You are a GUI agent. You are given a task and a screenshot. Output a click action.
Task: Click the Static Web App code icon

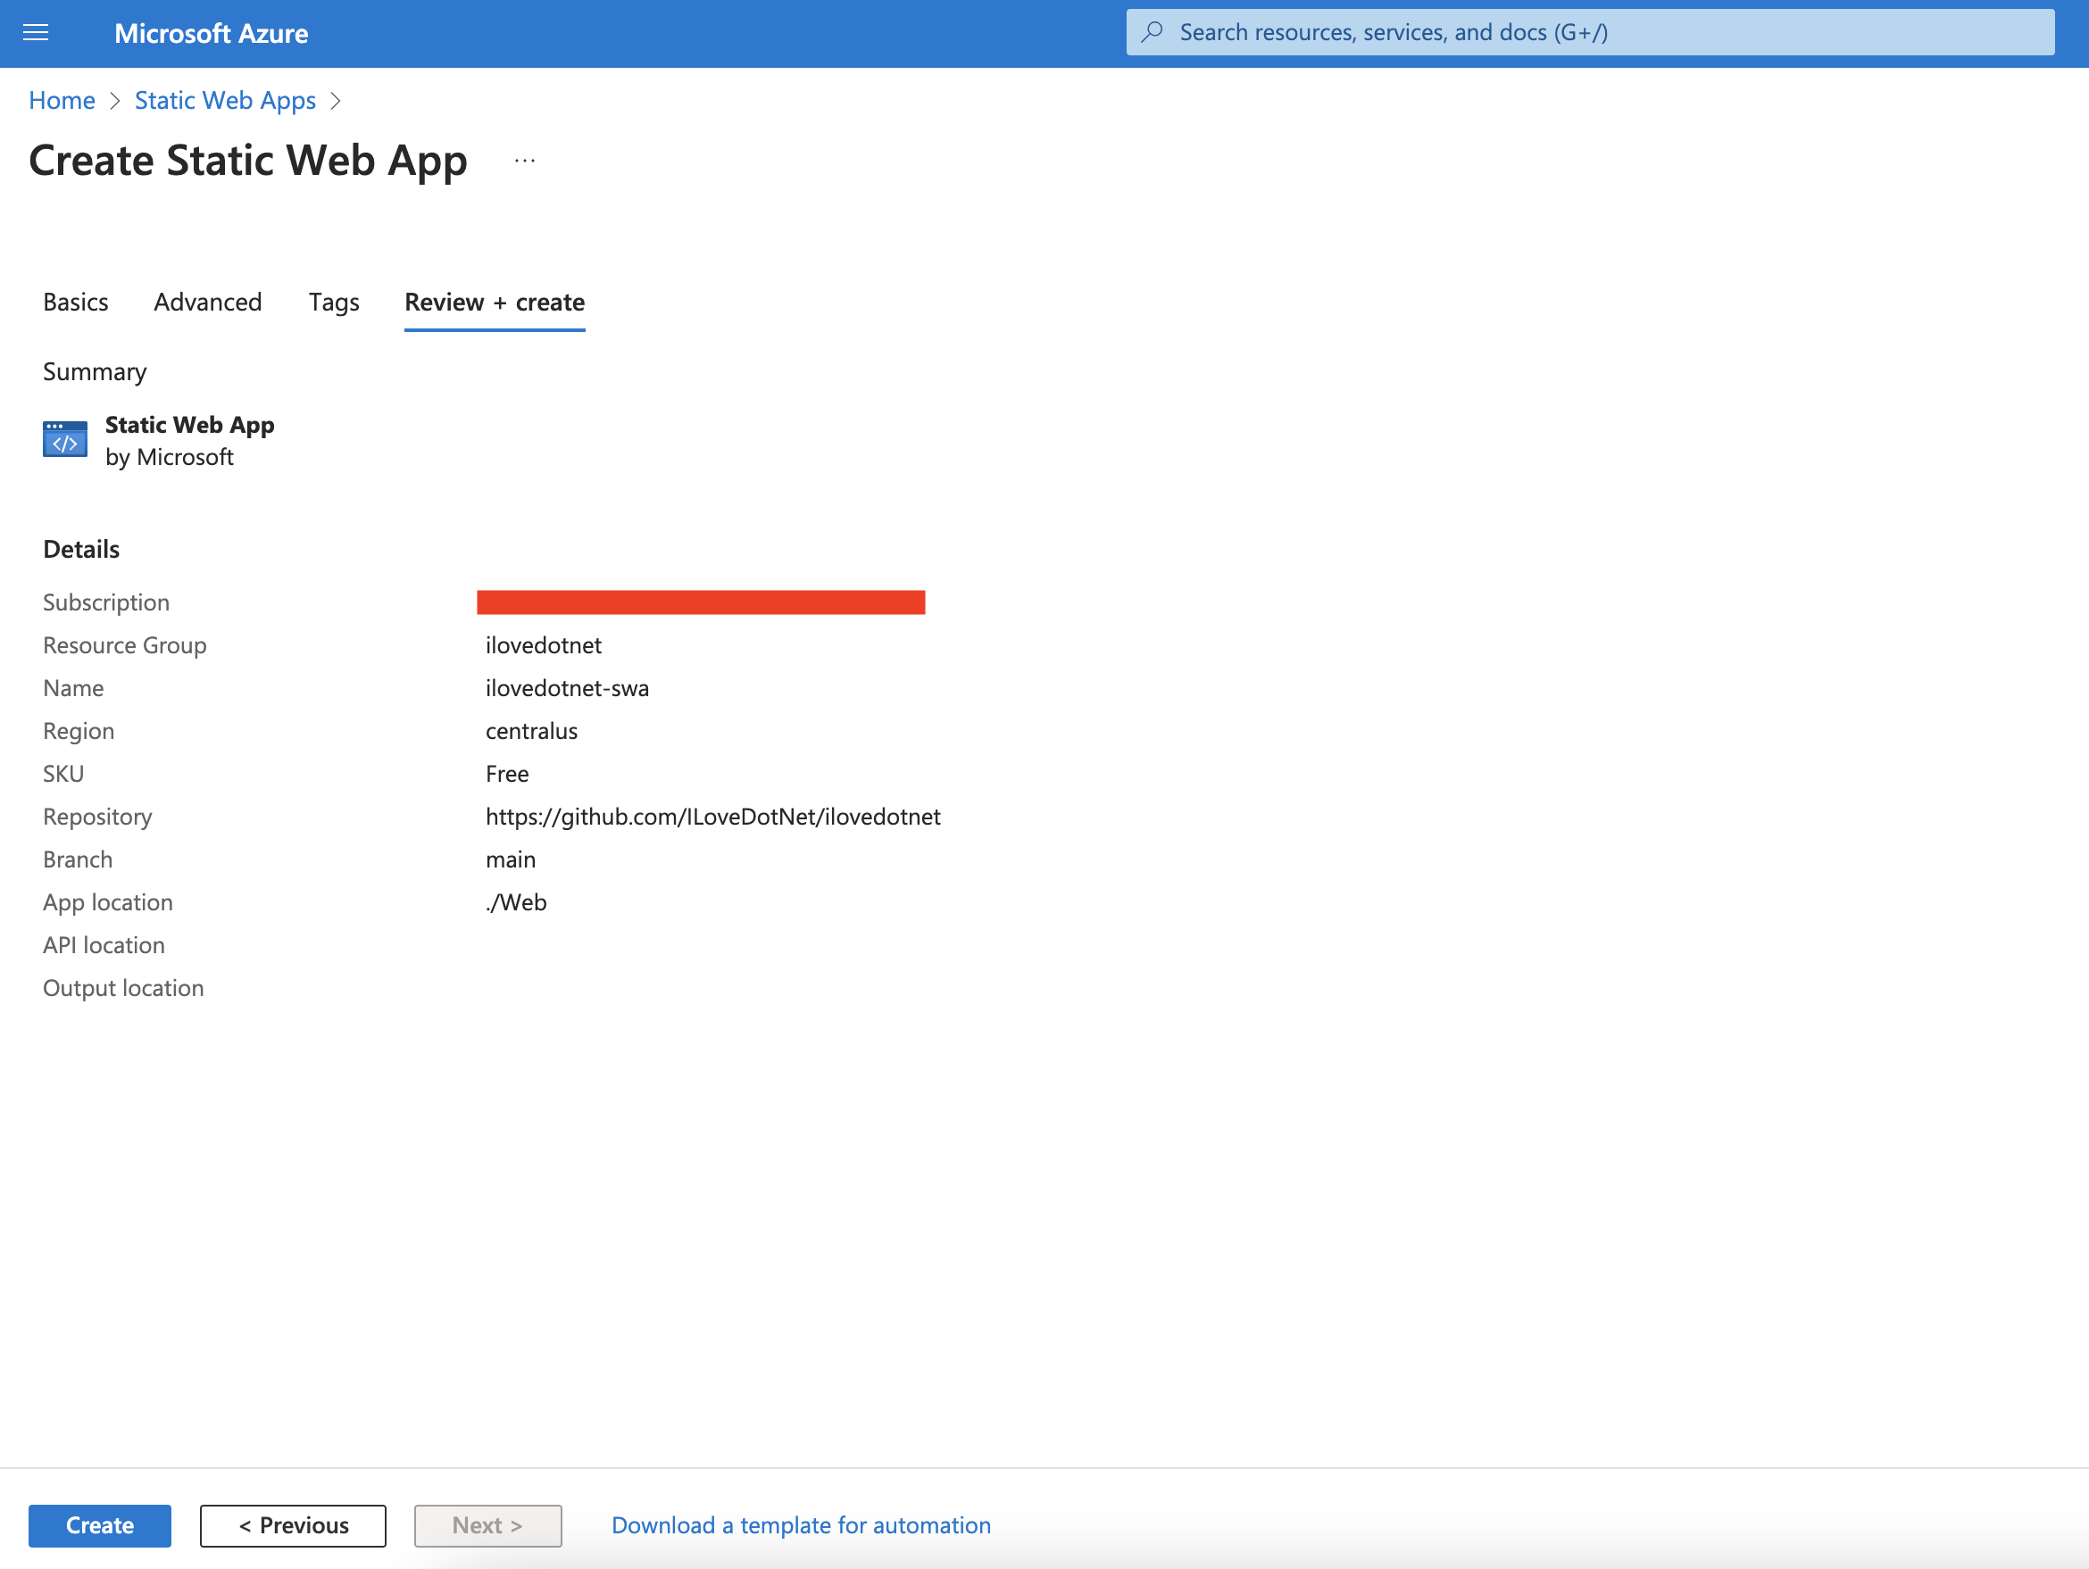point(65,439)
